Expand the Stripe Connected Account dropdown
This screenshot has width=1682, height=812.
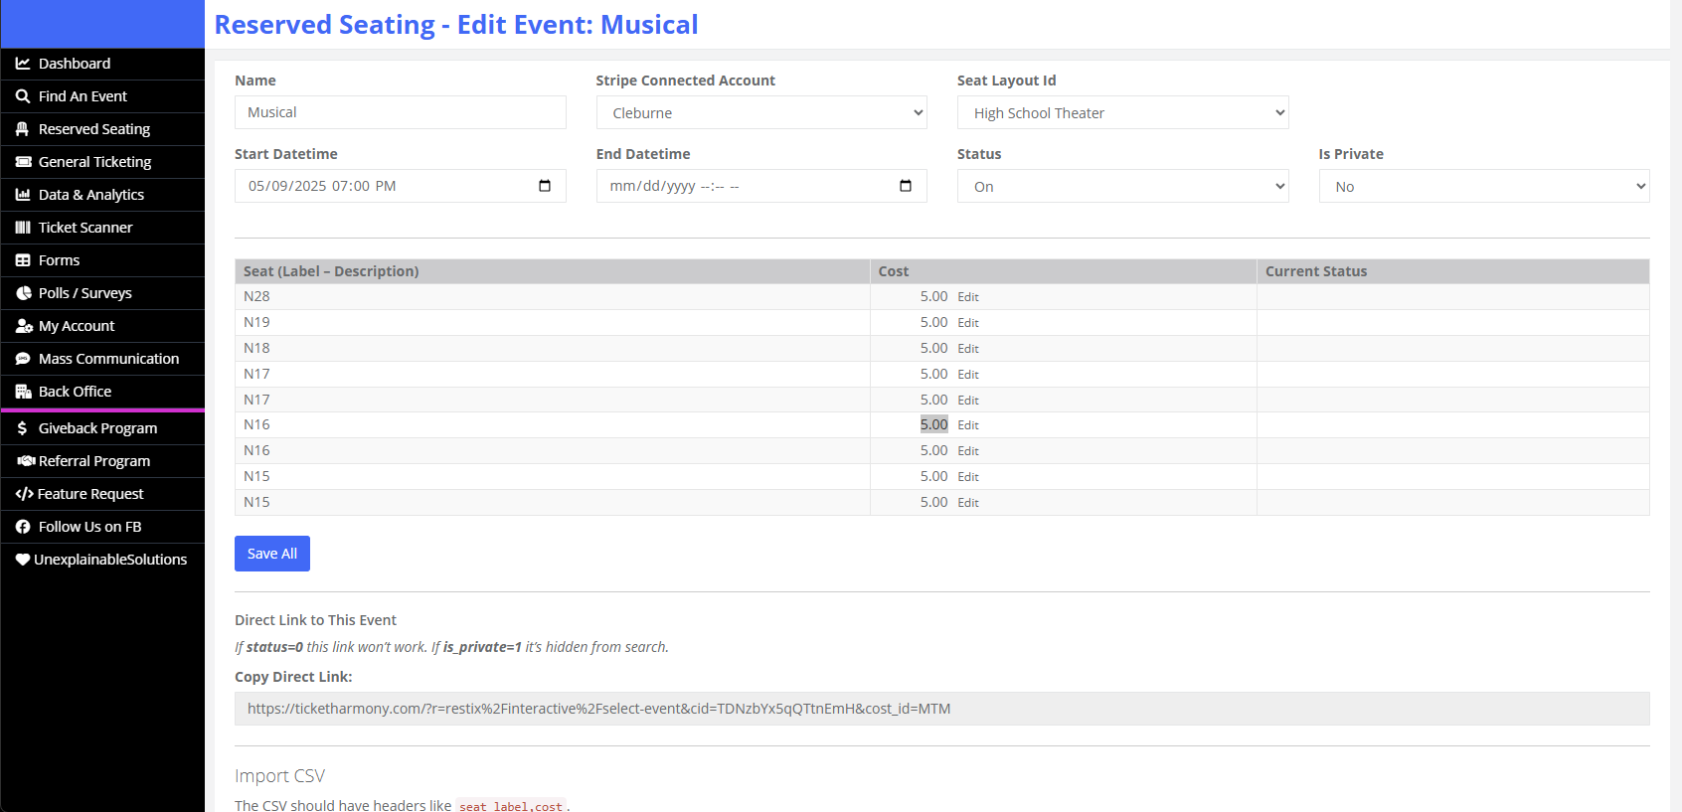[x=760, y=113]
